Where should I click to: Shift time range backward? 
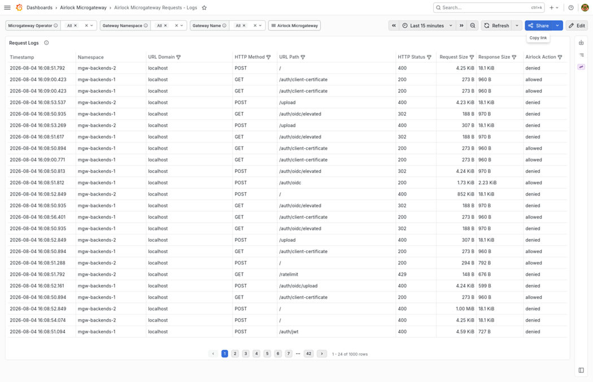click(394, 26)
